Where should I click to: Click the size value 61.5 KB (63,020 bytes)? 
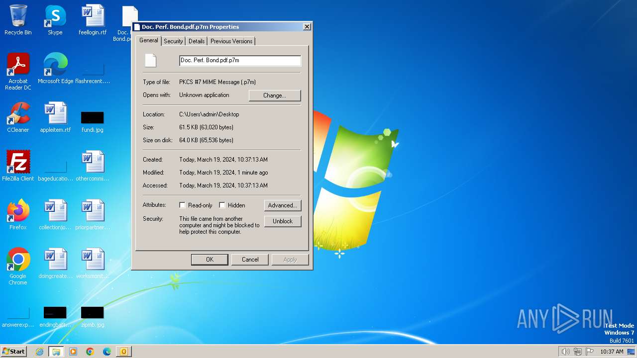point(206,127)
